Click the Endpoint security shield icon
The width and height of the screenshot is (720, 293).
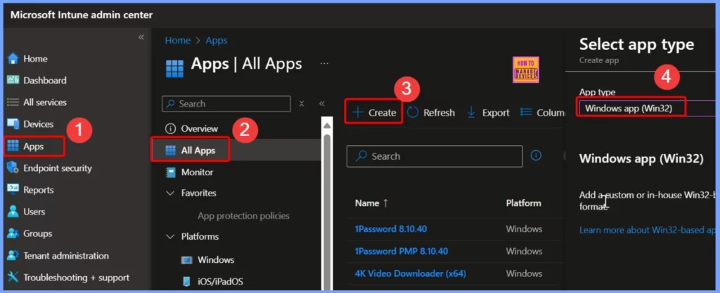(13, 168)
